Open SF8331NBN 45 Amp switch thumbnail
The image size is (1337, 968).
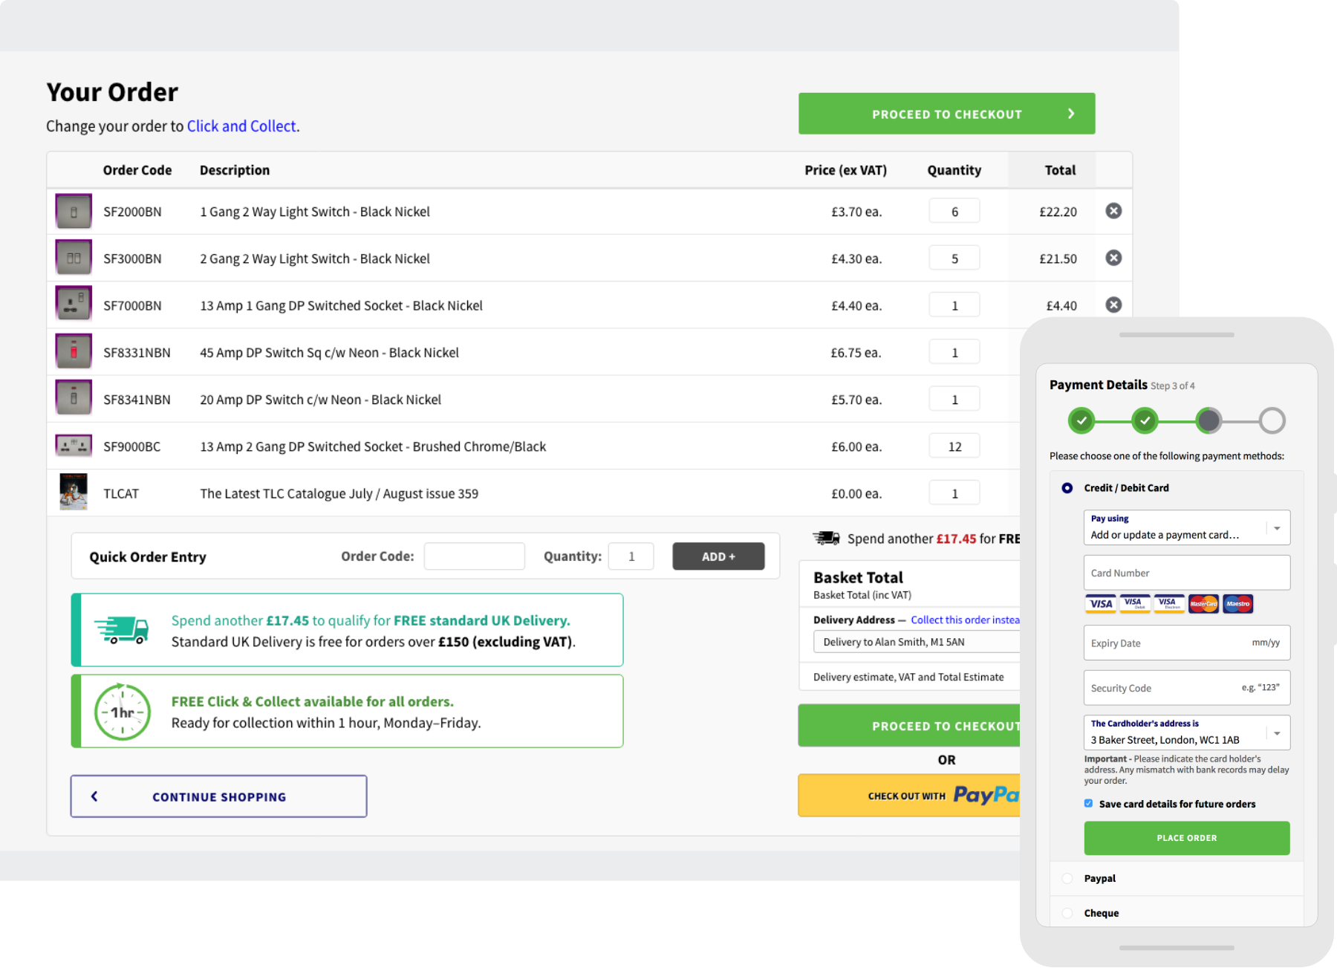click(x=74, y=351)
